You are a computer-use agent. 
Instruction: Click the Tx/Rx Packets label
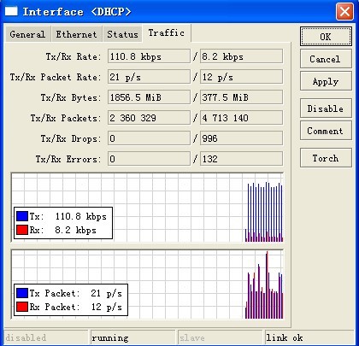[x=66, y=118]
